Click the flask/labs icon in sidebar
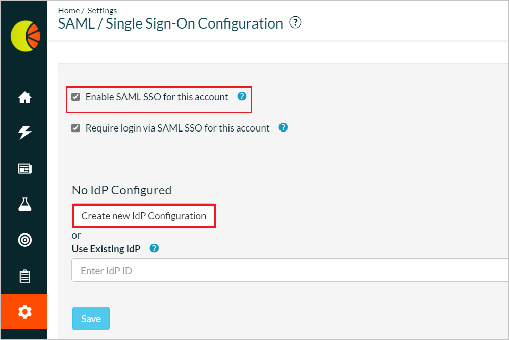Image resolution: width=509 pixels, height=340 pixels. [24, 204]
